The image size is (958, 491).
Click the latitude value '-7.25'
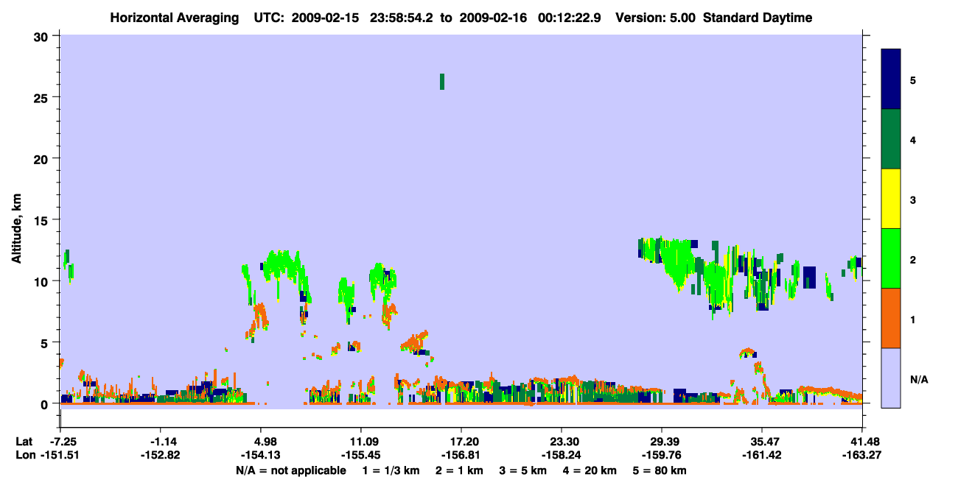click(x=64, y=442)
